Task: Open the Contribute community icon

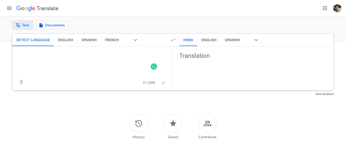Action: (207, 123)
